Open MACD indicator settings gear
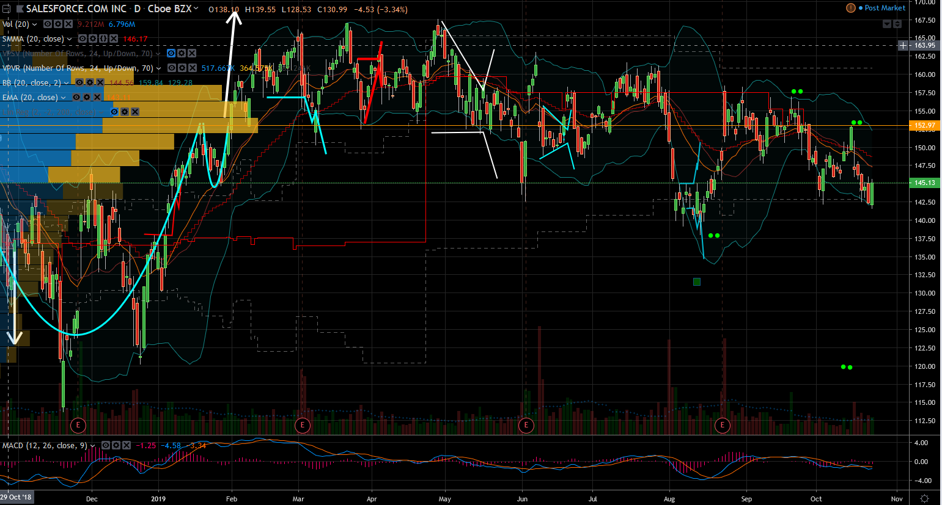This screenshot has width=942, height=505. coord(116,446)
